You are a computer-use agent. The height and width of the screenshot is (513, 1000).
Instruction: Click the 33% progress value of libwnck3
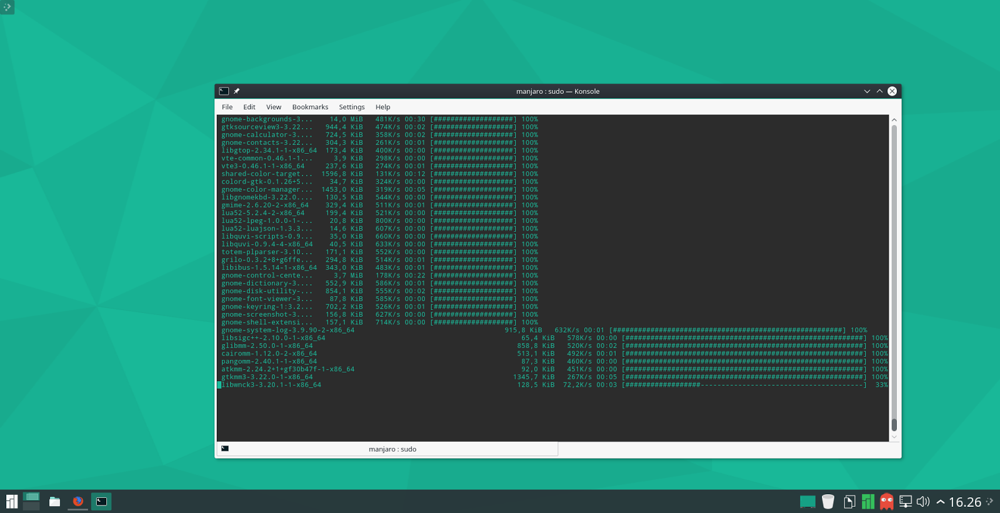pos(881,385)
